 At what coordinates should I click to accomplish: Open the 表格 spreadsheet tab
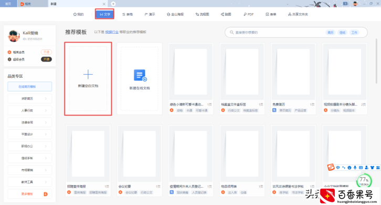pos(128,14)
